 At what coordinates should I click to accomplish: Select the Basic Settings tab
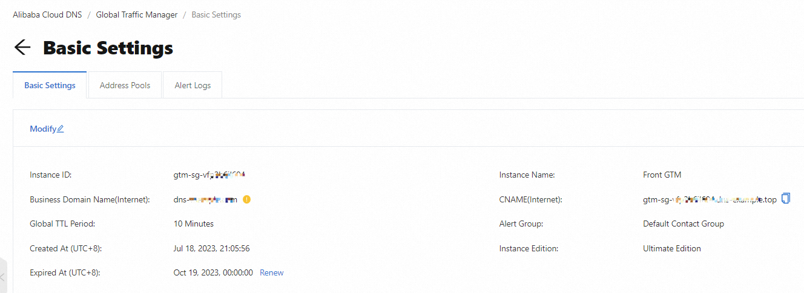pyautogui.click(x=50, y=85)
